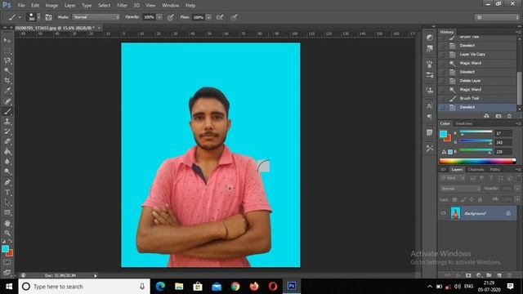Open the Filter menu

(x=122, y=6)
